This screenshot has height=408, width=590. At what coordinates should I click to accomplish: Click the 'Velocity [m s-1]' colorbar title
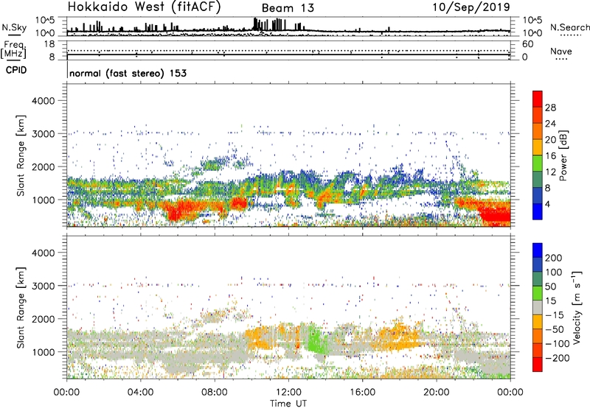[577, 307]
